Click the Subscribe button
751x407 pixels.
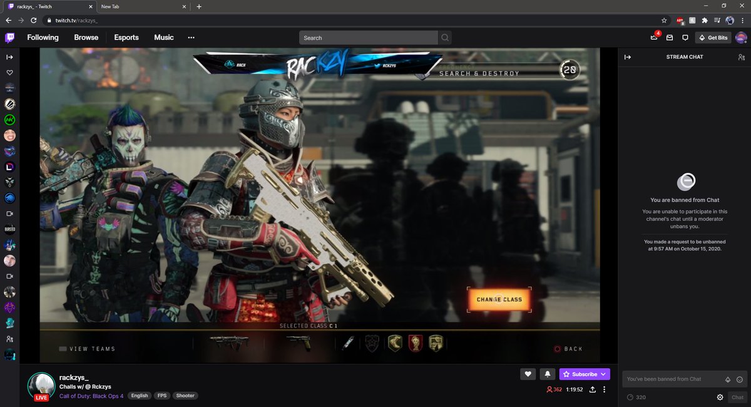click(585, 374)
